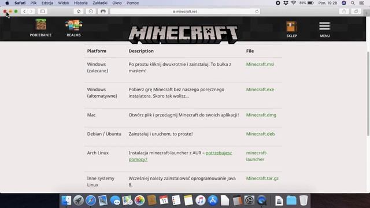This screenshot has height=208, width=370.
Task: Click the Print button in Safari toolbar
Action: (103, 12)
